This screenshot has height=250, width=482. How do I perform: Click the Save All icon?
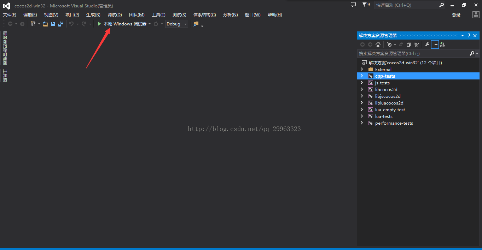pos(61,24)
